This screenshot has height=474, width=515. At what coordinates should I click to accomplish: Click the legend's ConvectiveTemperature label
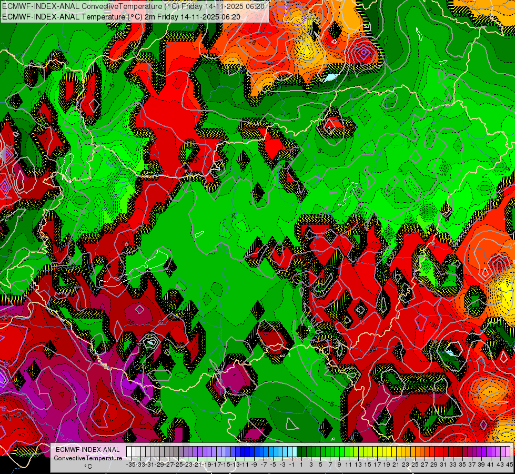(88, 458)
